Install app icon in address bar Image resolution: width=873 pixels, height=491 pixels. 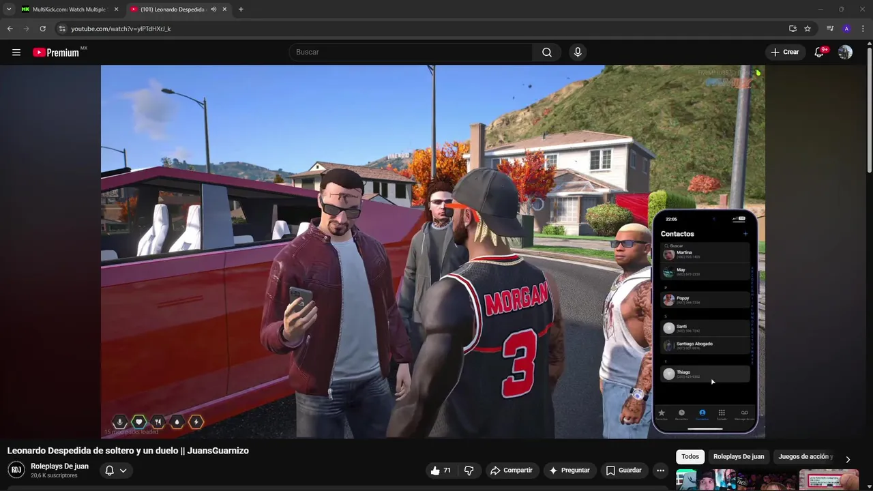[x=793, y=29]
